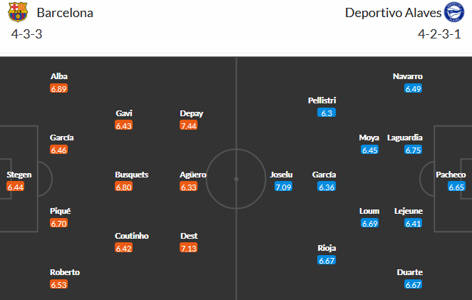Open Coutinho's player details

coord(131,236)
